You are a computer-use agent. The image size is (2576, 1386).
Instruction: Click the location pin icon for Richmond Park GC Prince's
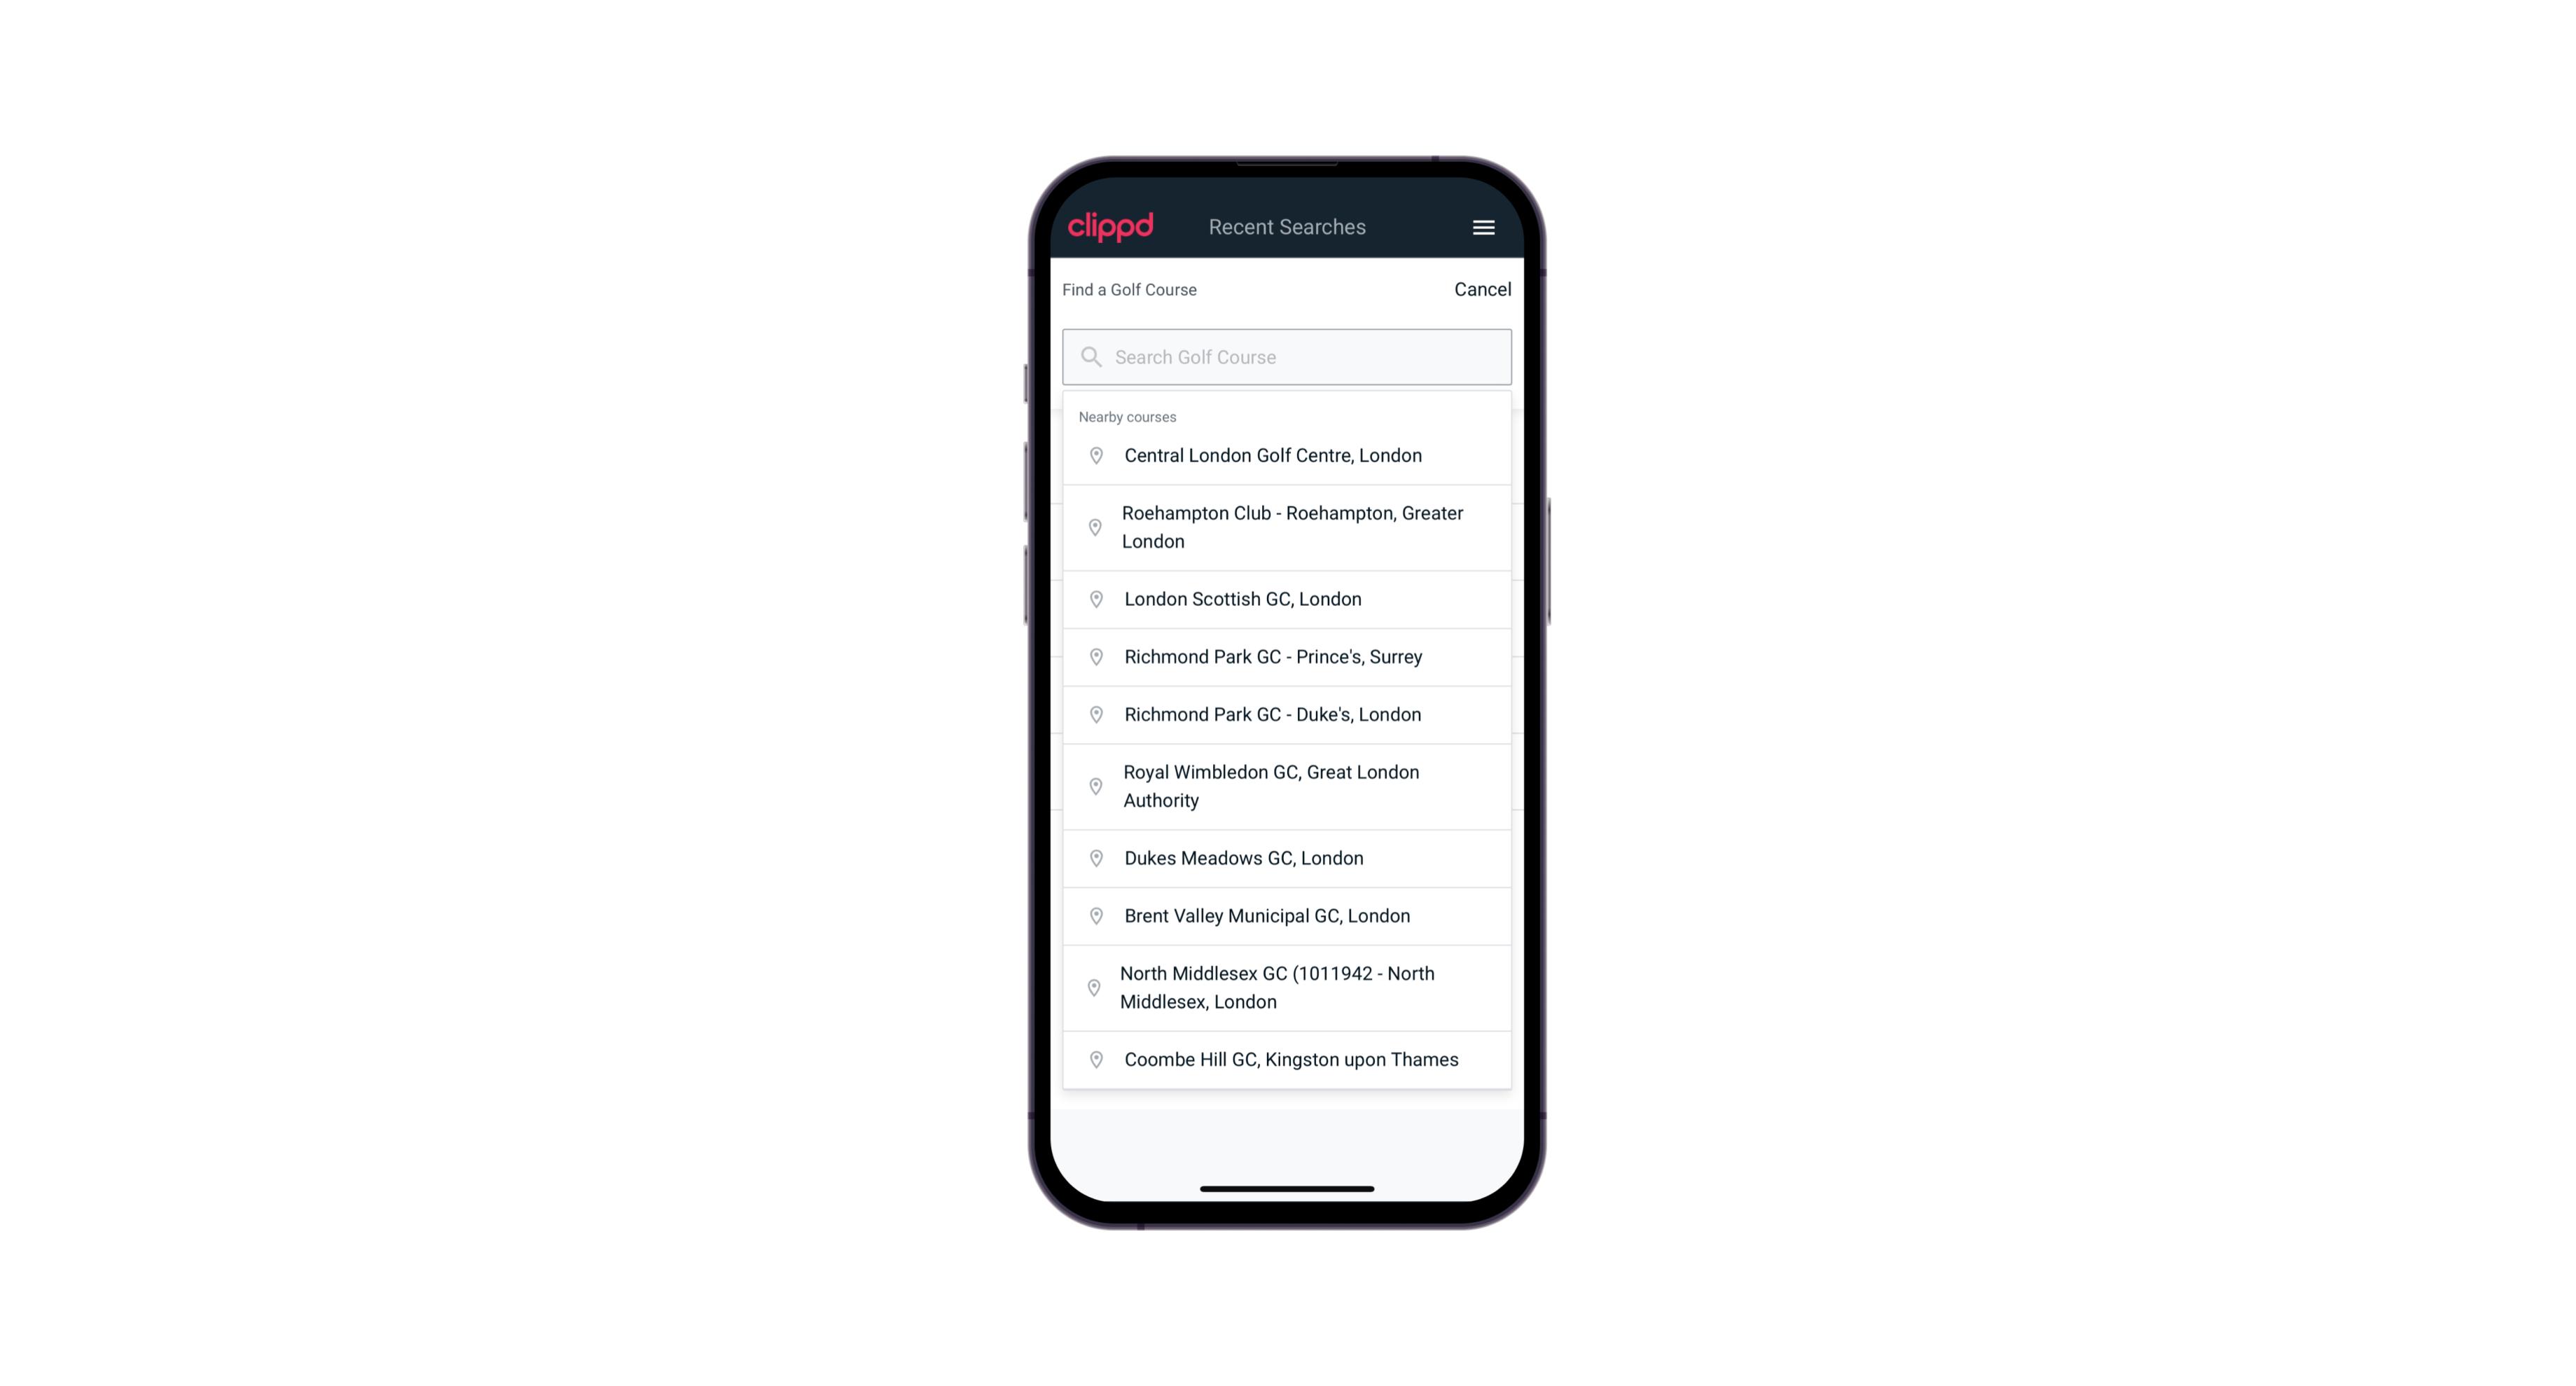pyautogui.click(x=1093, y=657)
